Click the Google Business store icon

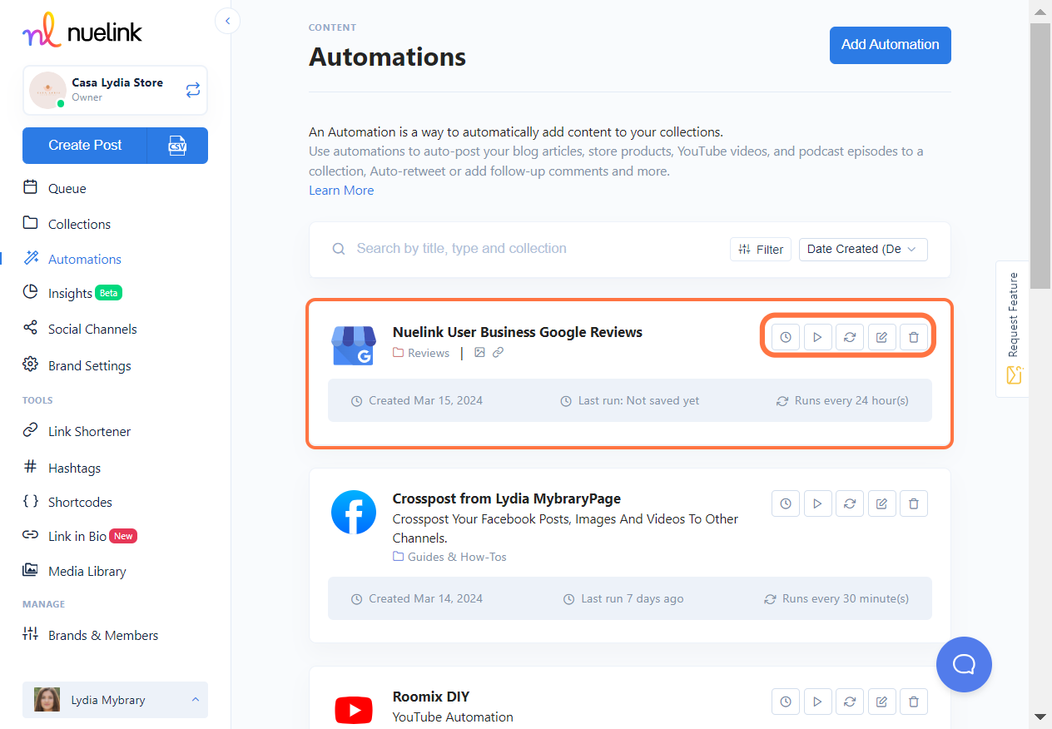[353, 345]
